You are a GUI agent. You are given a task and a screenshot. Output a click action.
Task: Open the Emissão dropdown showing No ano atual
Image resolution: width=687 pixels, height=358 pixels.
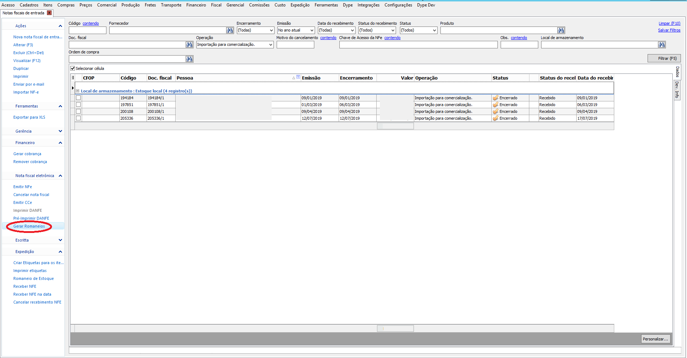pyautogui.click(x=311, y=30)
